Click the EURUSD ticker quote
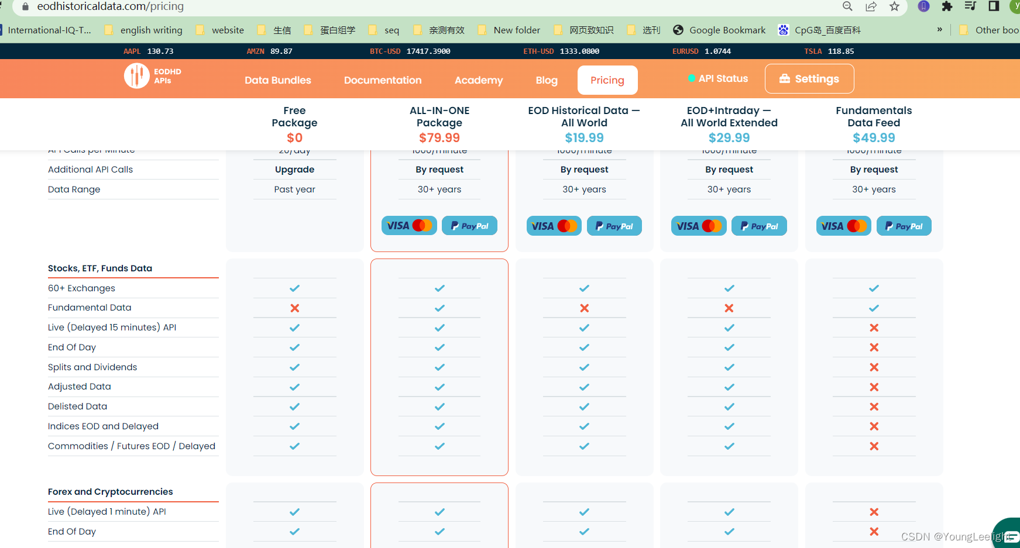 point(702,51)
